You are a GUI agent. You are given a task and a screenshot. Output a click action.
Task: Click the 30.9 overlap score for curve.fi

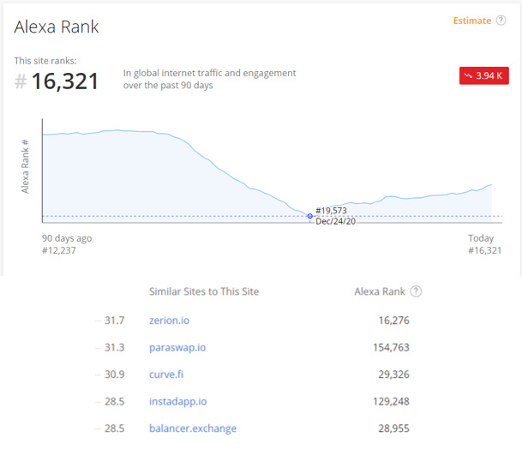click(115, 374)
